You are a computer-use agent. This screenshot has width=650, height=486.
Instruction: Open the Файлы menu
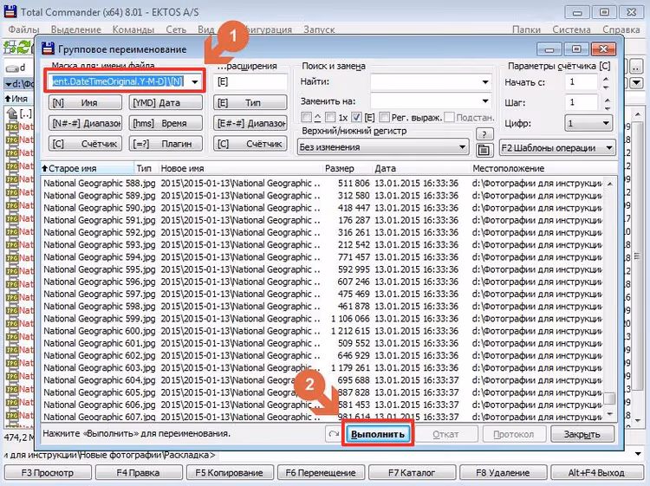[x=23, y=29]
